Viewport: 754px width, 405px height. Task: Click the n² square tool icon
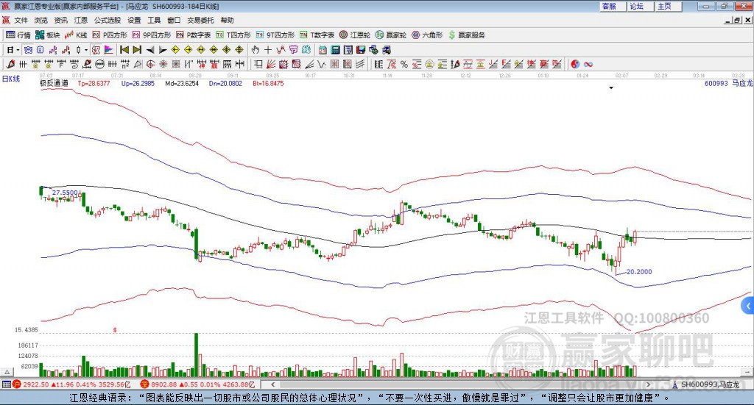tap(124, 64)
